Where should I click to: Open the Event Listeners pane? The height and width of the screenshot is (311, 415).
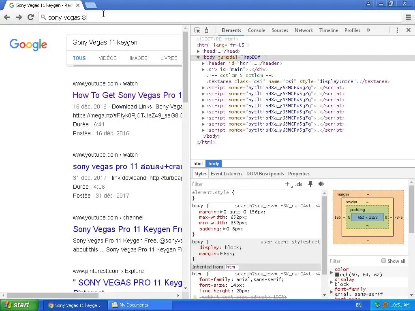(226, 174)
